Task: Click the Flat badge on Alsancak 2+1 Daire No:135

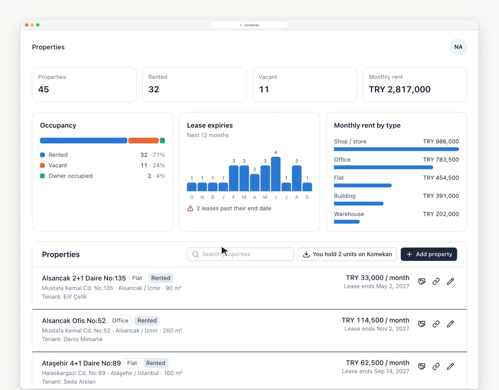Action: (x=137, y=278)
